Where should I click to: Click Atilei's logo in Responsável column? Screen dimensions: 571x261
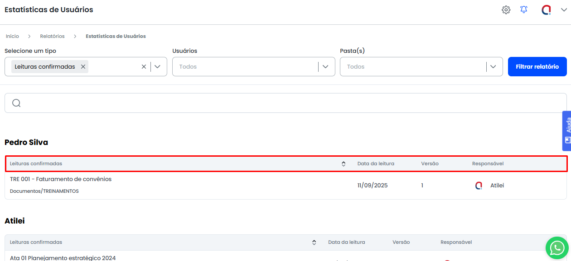(479, 186)
